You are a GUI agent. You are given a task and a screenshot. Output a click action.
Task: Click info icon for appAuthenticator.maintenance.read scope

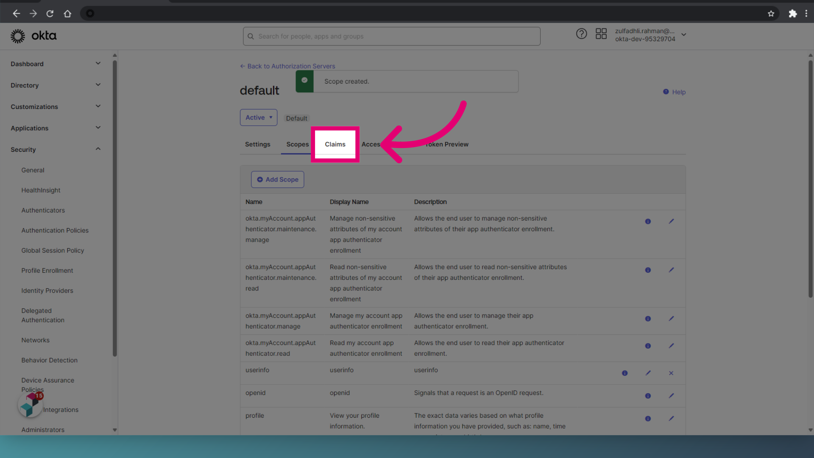tap(648, 270)
